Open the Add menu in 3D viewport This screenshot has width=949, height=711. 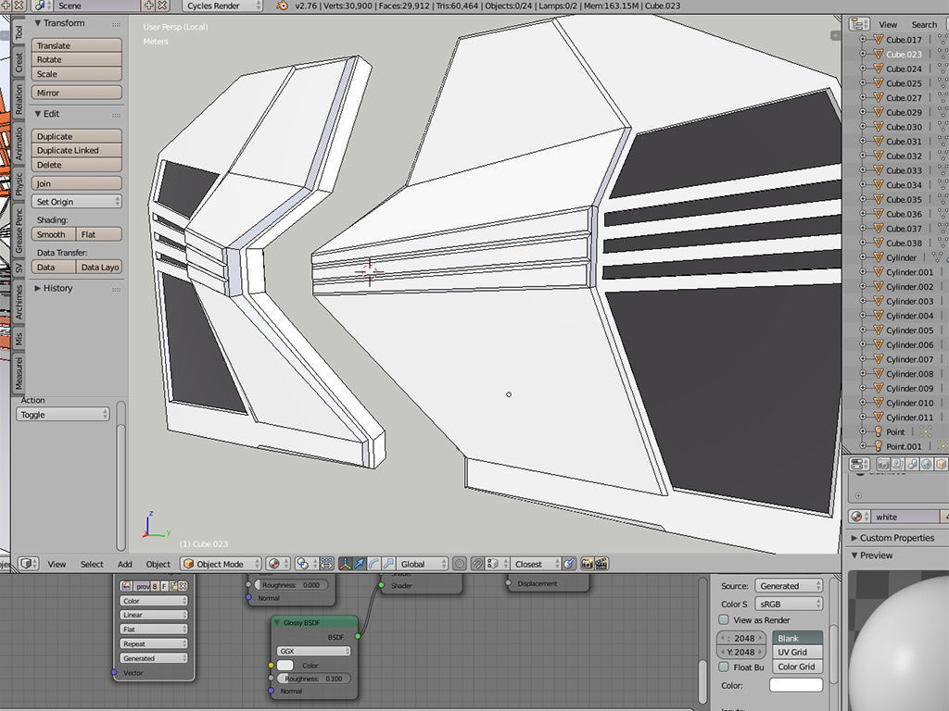pyautogui.click(x=125, y=564)
